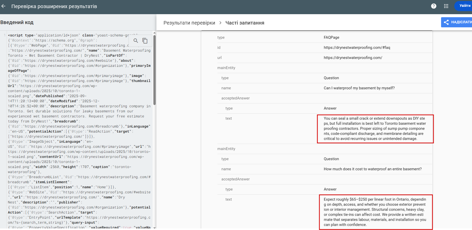Image resolution: width=472 pixels, height=230 pixels.
Task: Click the url row value
Action: 353,58
